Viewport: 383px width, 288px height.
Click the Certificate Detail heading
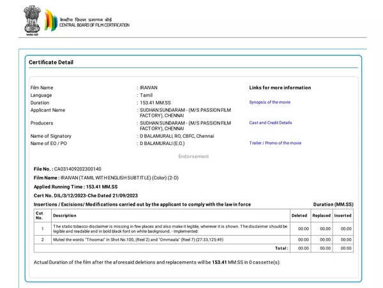(51, 63)
